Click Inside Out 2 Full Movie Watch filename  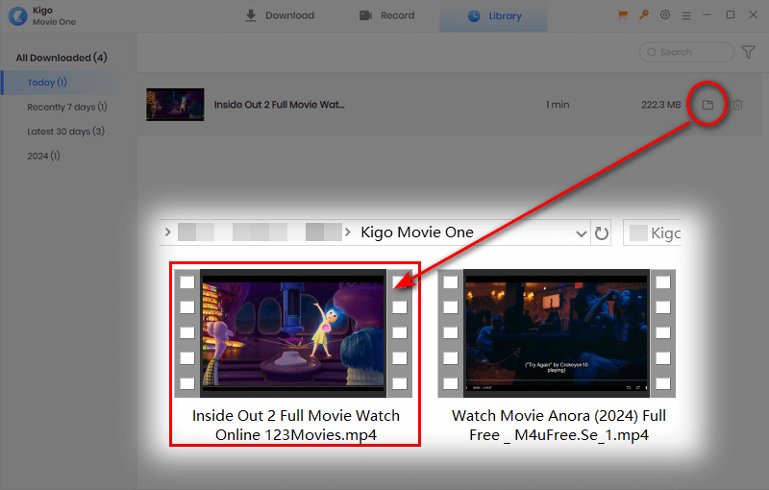296,425
